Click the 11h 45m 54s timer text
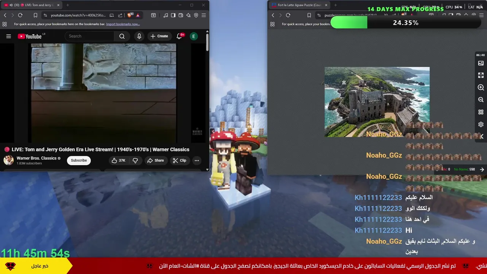This screenshot has height=274, width=487. pos(35,253)
